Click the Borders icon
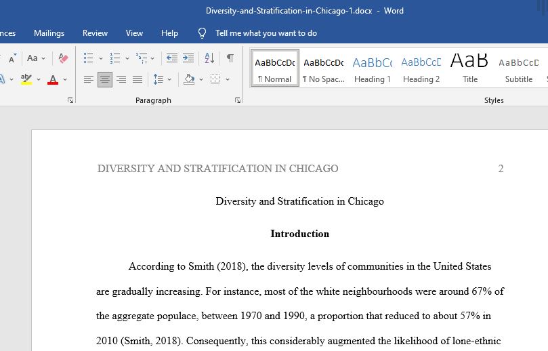The height and width of the screenshot is (351, 548). click(215, 79)
